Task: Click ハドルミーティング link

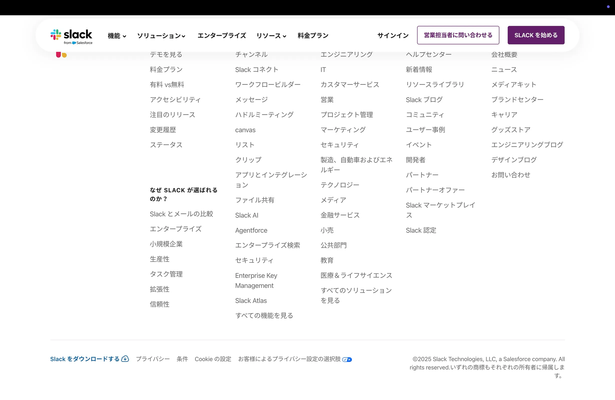Action: (264, 115)
